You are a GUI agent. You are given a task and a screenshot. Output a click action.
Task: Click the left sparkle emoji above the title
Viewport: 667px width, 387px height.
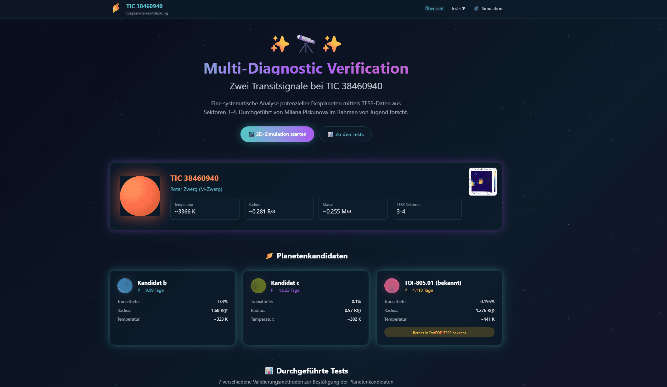pos(280,44)
